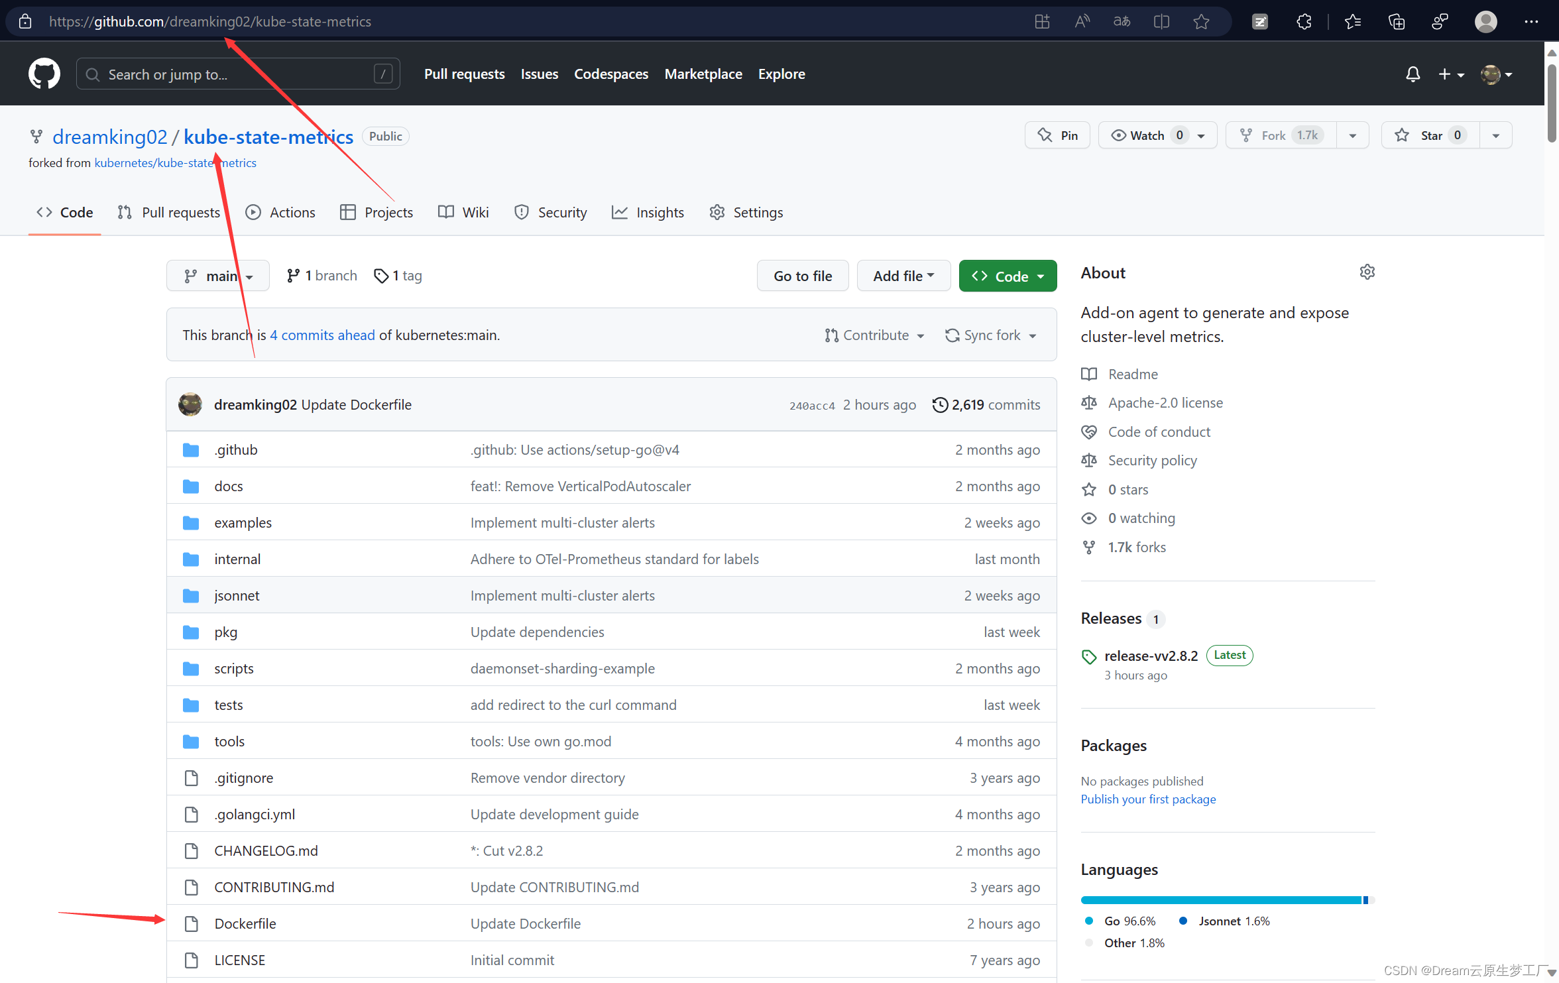Click the browser extensions puzzle icon
Image resolution: width=1559 pixels, height=983 pixels.
[1303, 22]
